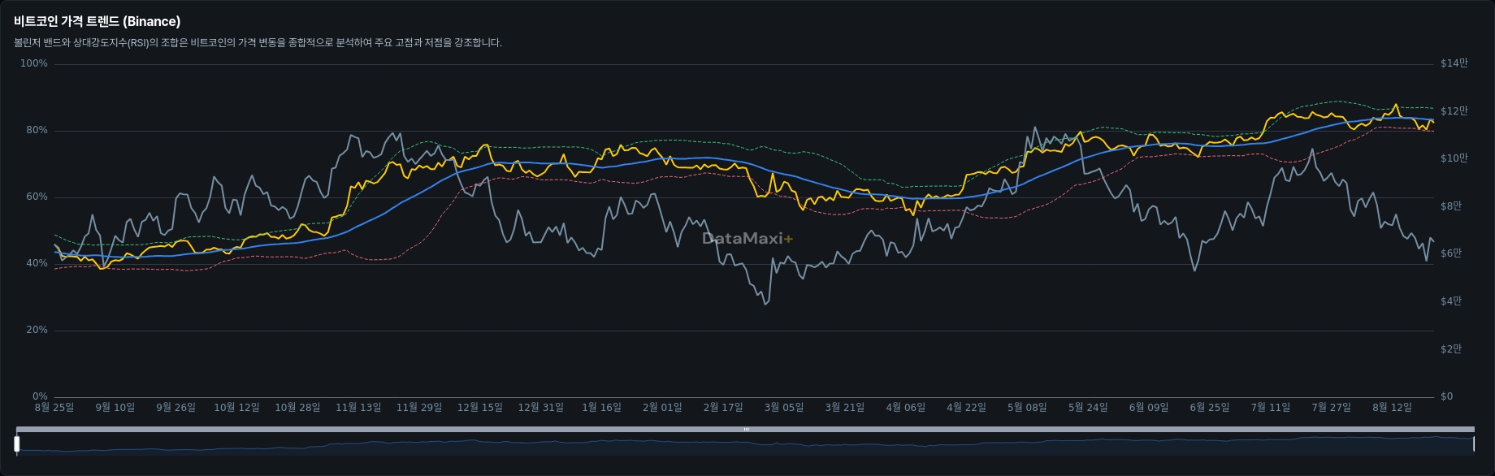Click the '20%' left axis label
Screen dimensions: 1495x476
[x=37, y=330]
